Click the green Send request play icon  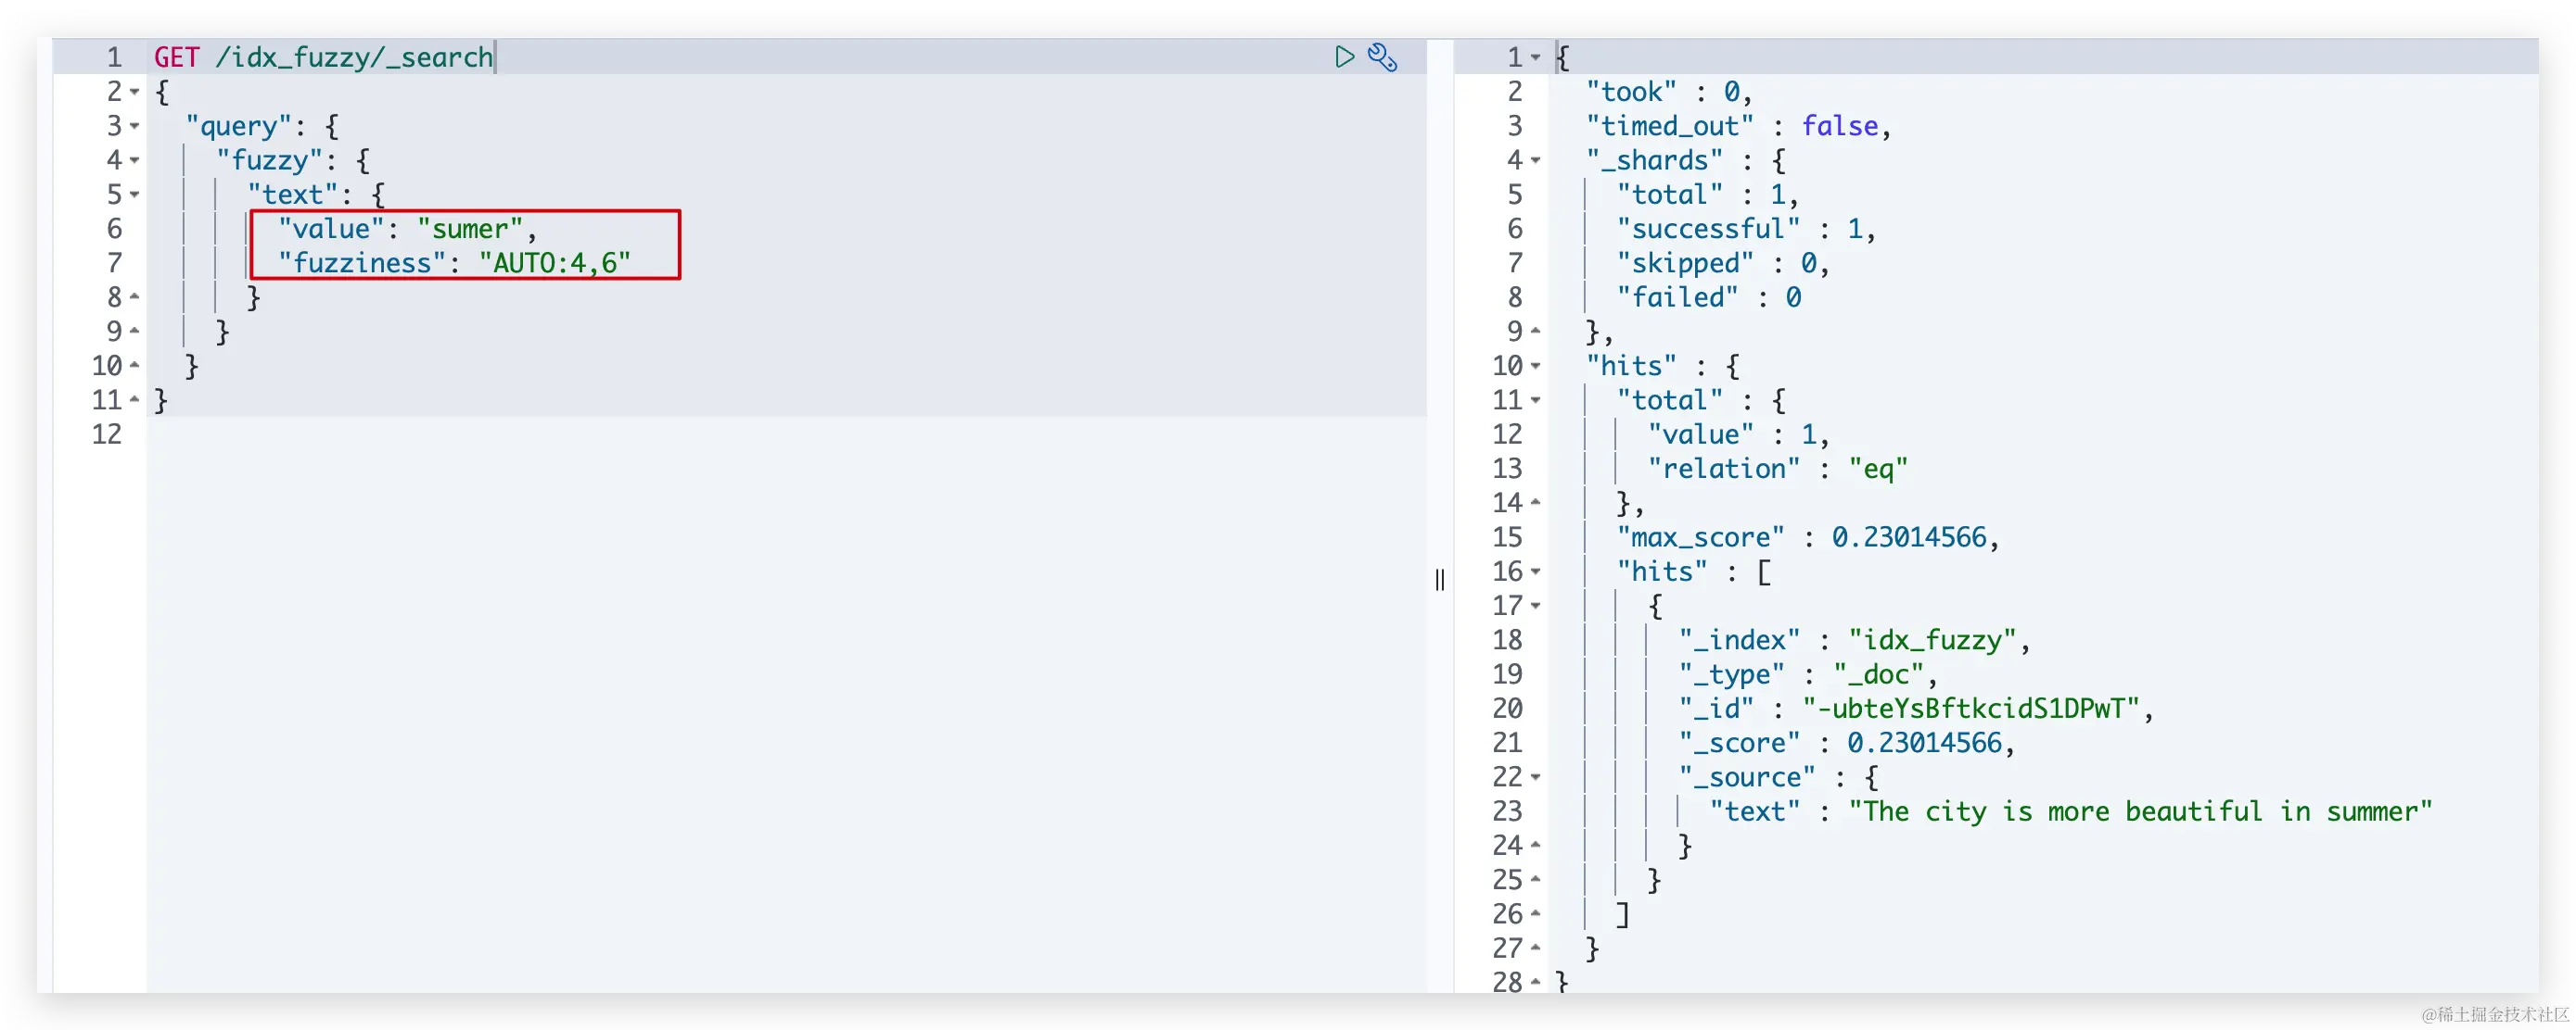pos(1344,57)
